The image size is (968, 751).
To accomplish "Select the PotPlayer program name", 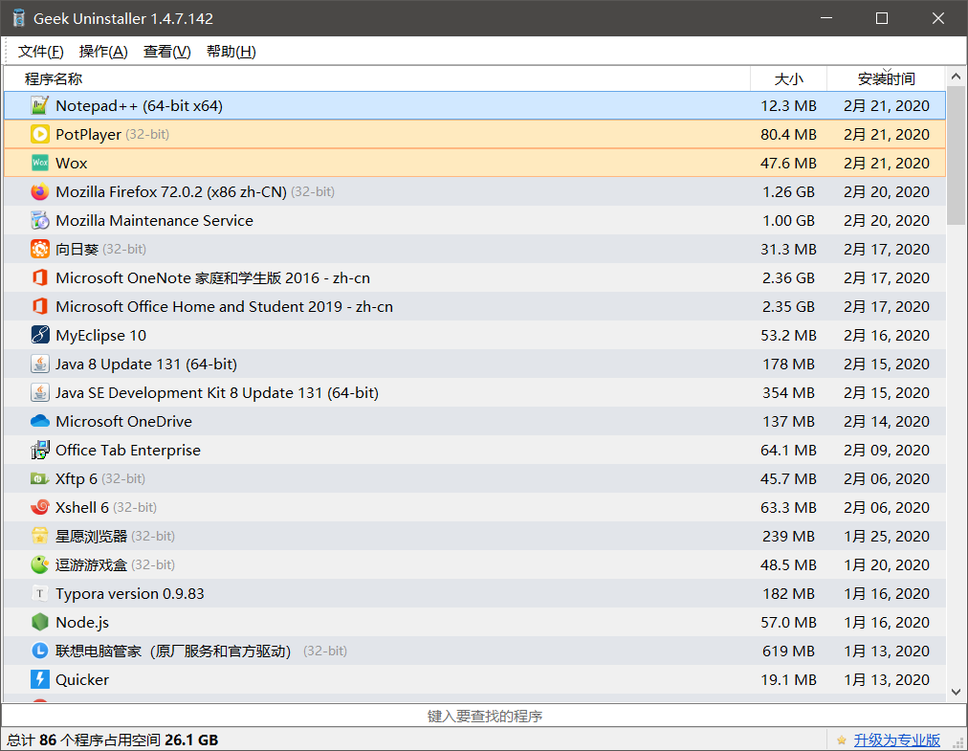I will [x=88, y=135].
